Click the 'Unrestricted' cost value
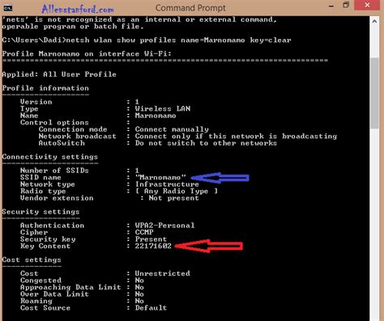The height and width of the screenshot is (321, 384). [163, 273]
